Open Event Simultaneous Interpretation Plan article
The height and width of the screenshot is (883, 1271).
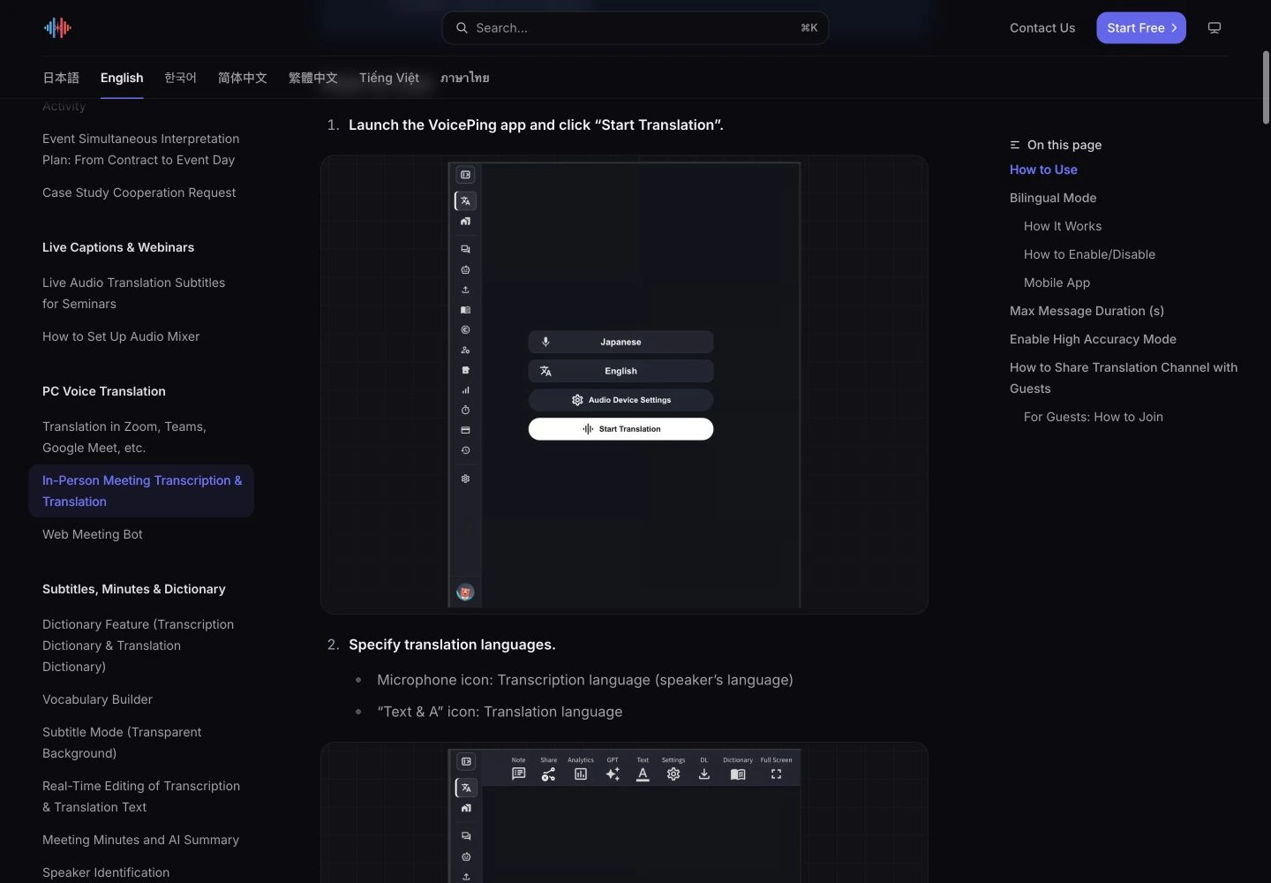pos(141,149)
